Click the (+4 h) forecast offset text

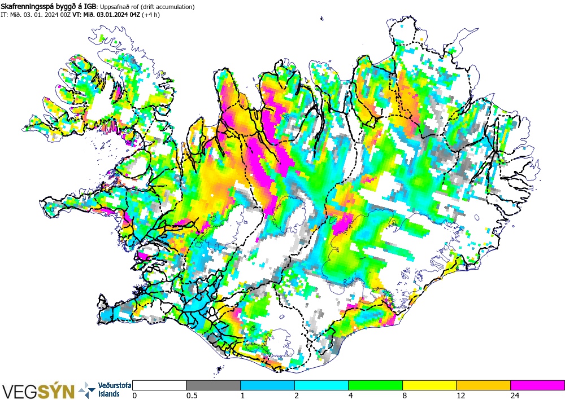pyautogui.click(x=151, y=15)
